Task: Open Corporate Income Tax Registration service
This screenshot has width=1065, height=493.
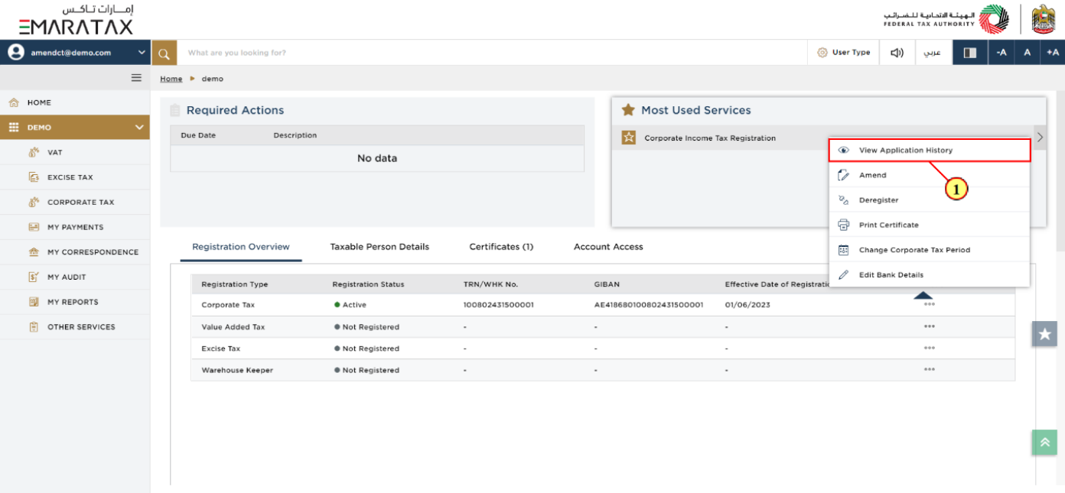Action: tap(710, 138)
